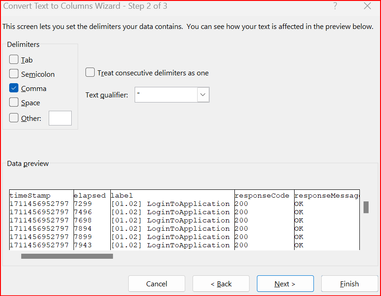Go back to wizard Step 1
The image size is (381, 296).
[x=221, y=284]
